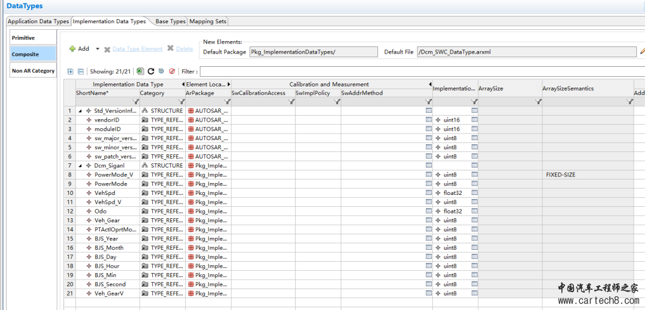Collapse Implementation Data Type column group
Image resolution: width=645 pixels, height=310 pixels.
tap(183, 84)
